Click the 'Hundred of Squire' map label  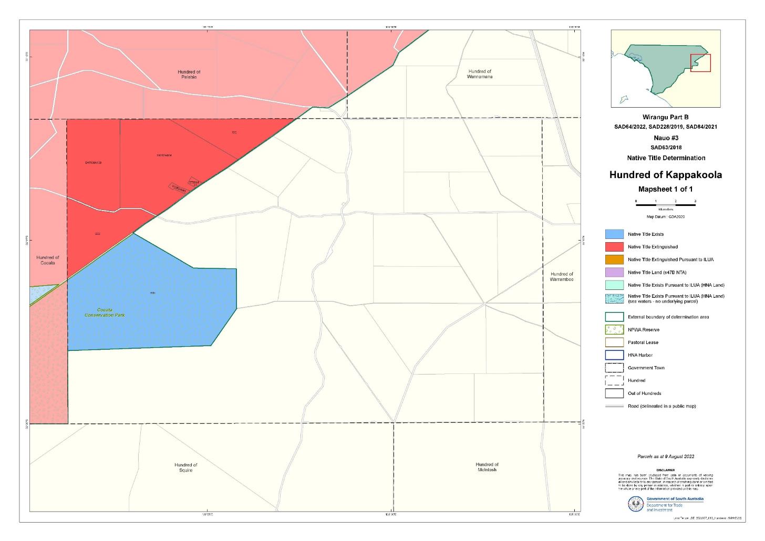(186, 467)
